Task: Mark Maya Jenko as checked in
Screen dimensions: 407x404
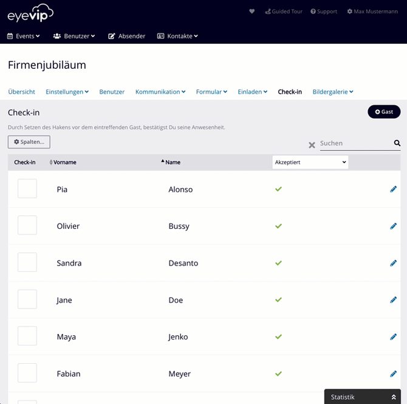Action: pos(27,336)
